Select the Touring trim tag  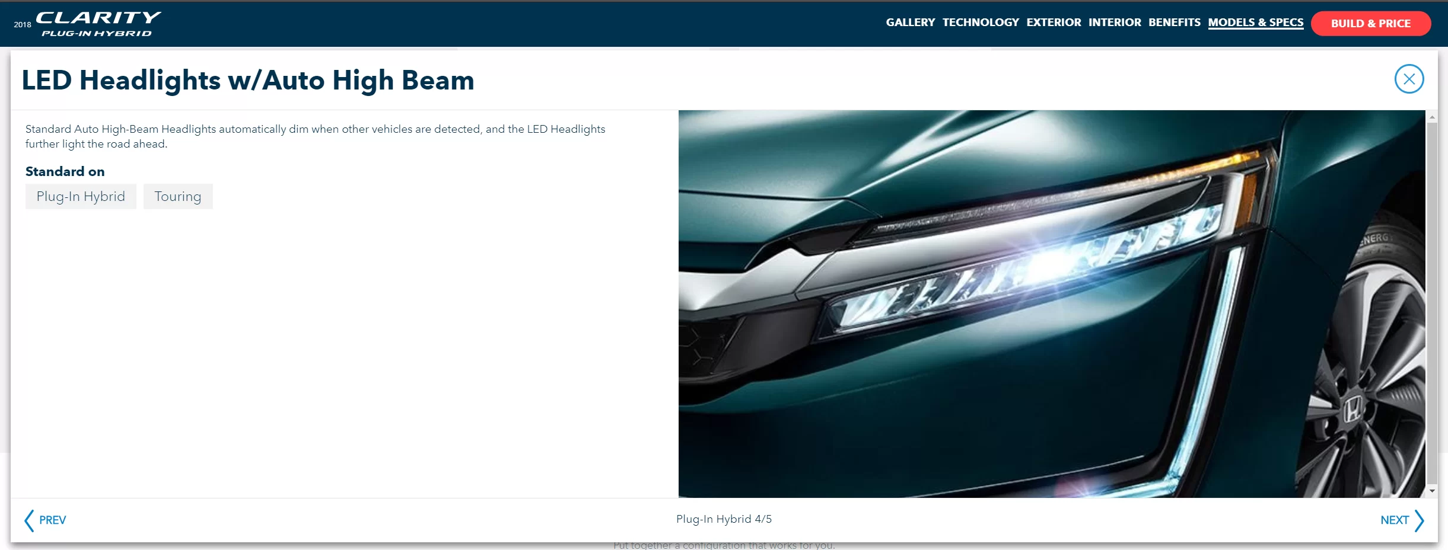[178, 196]
